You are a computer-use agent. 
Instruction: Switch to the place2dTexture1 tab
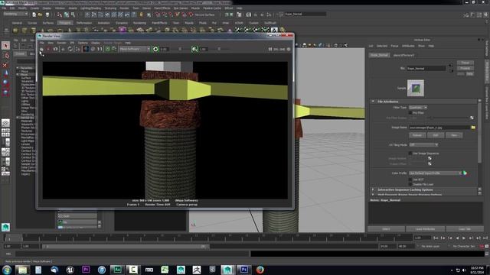[403, 55]
